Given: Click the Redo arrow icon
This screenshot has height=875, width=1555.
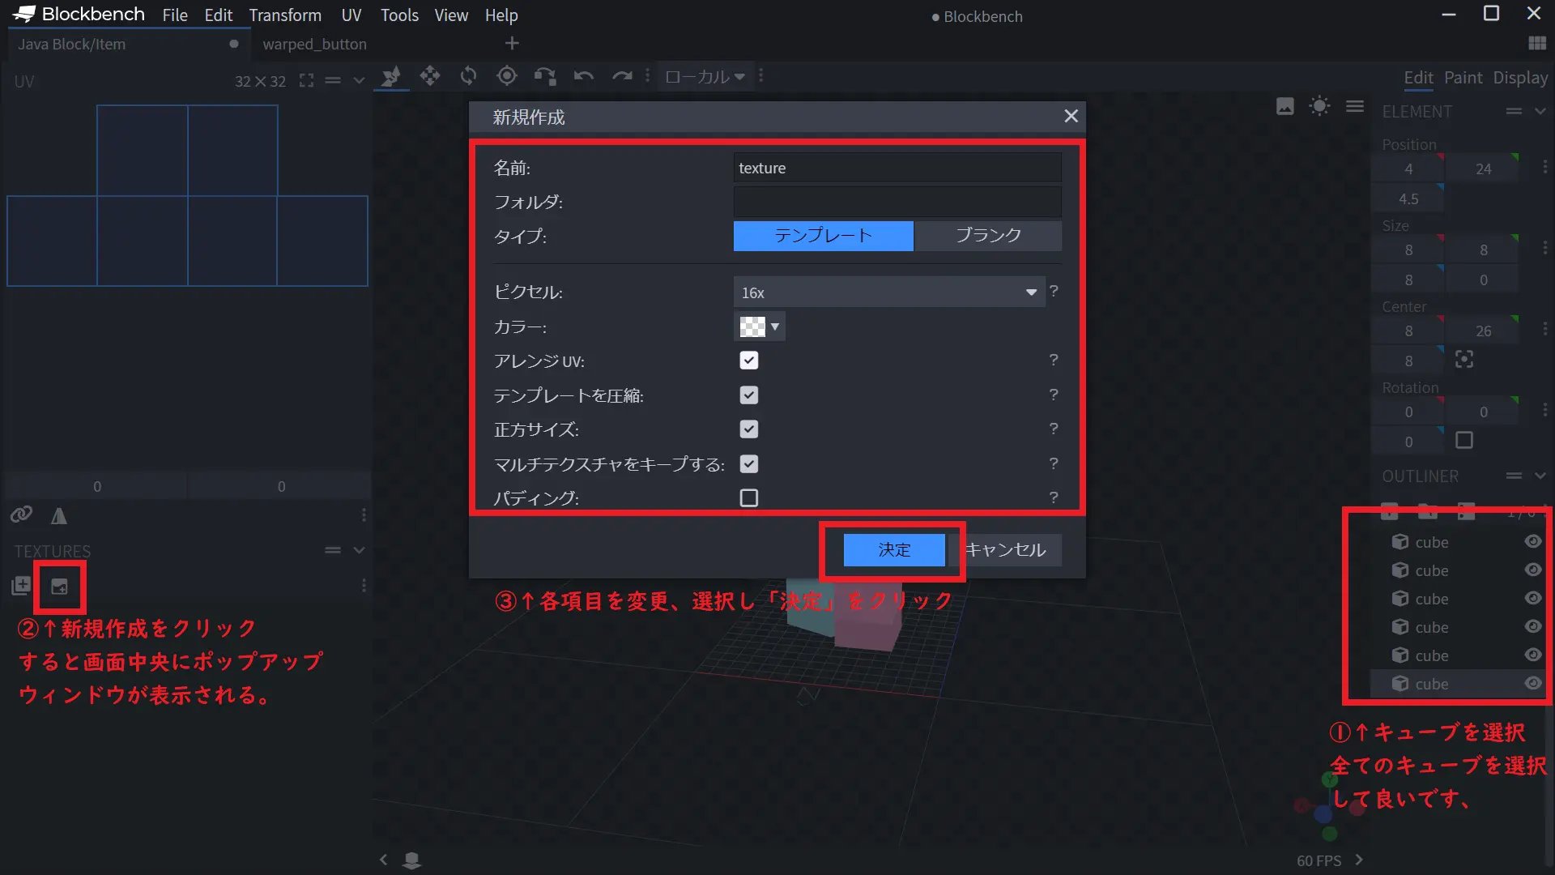Looking at the screenshot, I should point(622,76).
